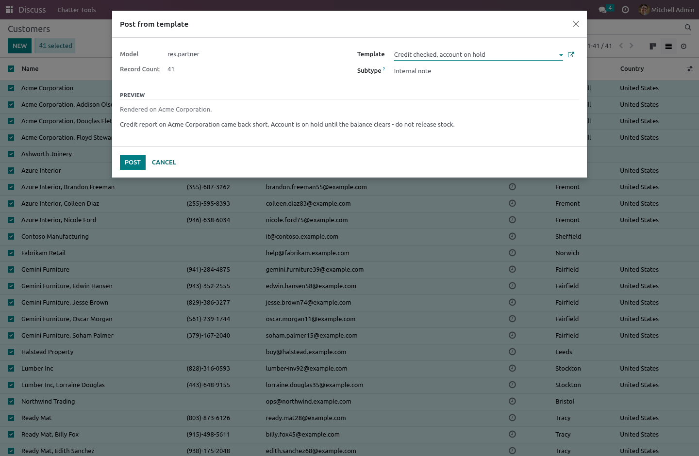Open the Azure Interior, Colleen Diaz record
The image size is (699, 456).
[x=60, y=204]
